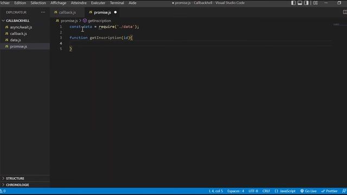Expand the STRUCTURE section
This screenshot has width=347, height=195.
coord(3,178)
